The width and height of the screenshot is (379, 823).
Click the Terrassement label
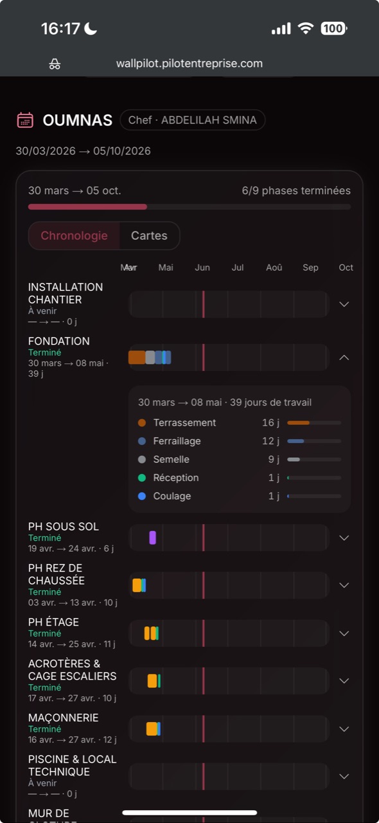pyautogui.click(x=184, y=423)
